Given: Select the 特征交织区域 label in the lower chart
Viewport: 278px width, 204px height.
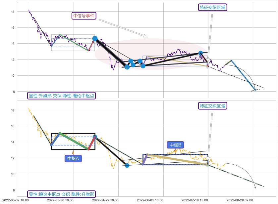Looking at the screenshot, I should click(x=213, y=106).
